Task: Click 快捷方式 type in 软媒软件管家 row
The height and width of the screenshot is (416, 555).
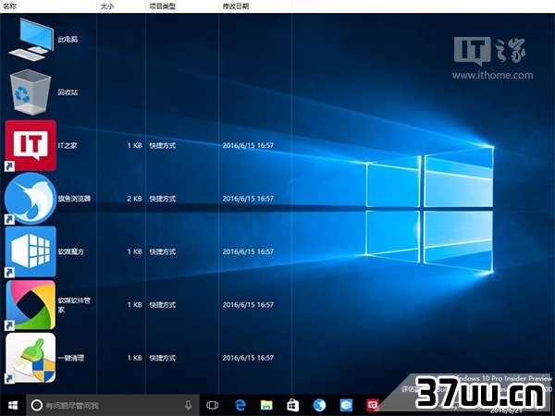Action: (x=163, y=305)
